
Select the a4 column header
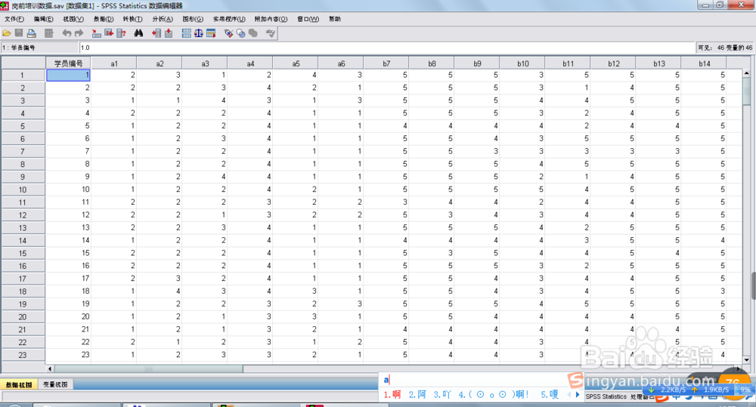(250, 63)
